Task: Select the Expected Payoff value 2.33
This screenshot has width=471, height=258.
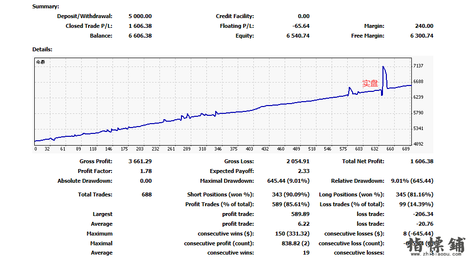Action: 304,171
